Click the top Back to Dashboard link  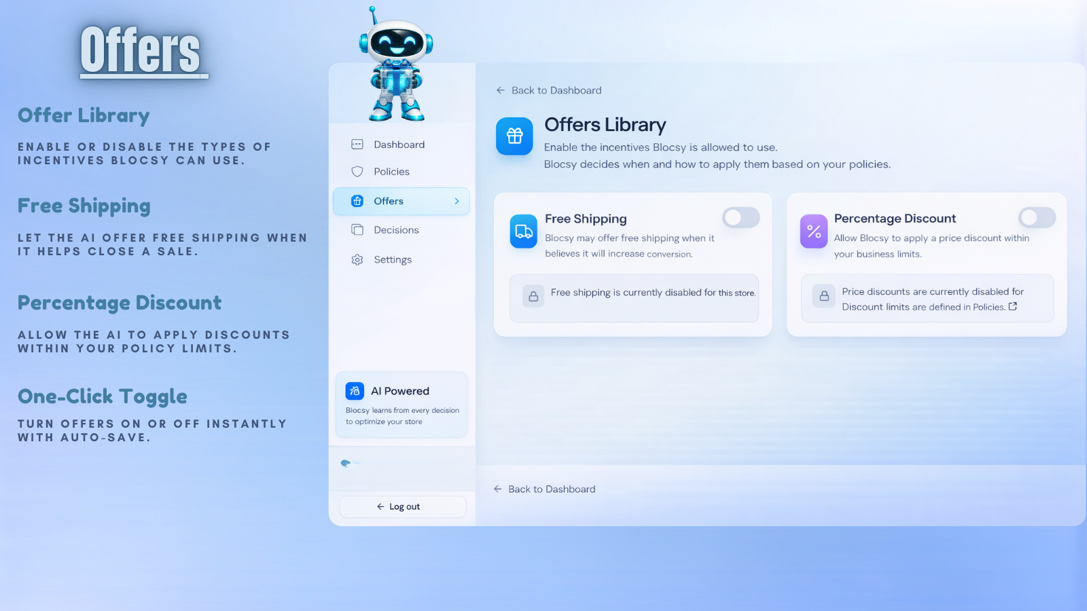tap(549, 90)
